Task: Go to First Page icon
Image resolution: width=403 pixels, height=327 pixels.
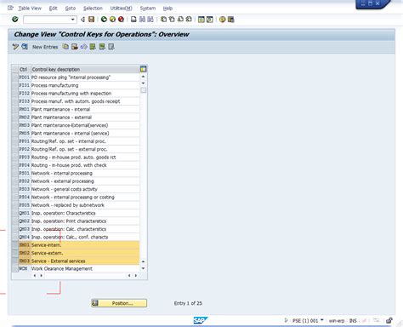Action: point(163,20)
